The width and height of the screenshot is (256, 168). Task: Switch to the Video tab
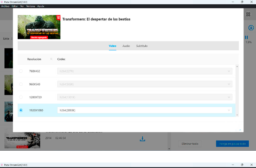(x=112, y=46)
